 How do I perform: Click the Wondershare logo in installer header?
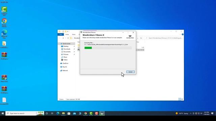[x=130, y=37]
